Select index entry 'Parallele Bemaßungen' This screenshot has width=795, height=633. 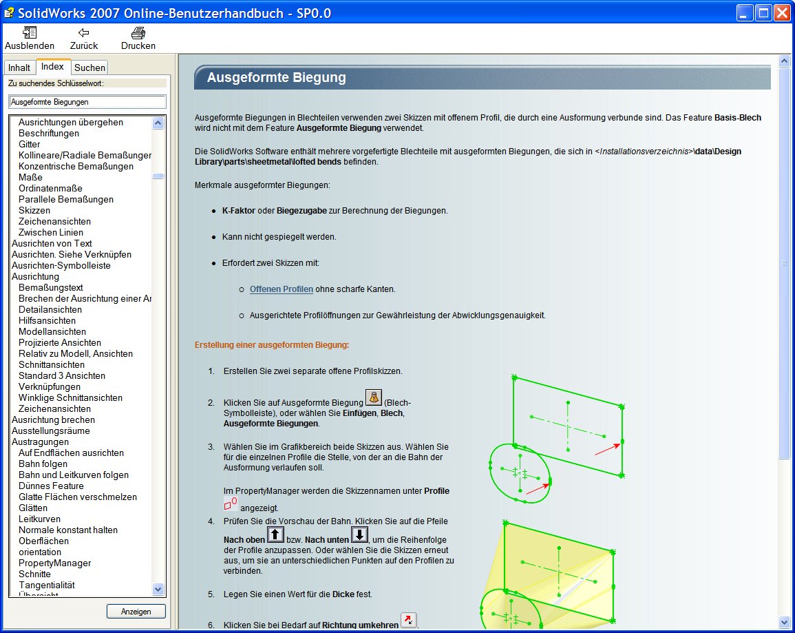(x=66, y=199)
